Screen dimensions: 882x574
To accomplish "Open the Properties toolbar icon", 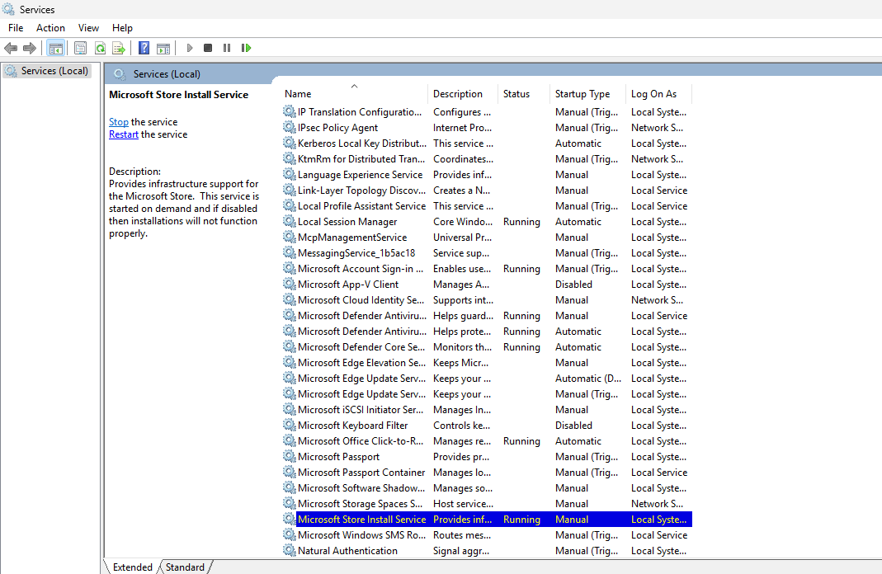I will (x=80, y=48).
